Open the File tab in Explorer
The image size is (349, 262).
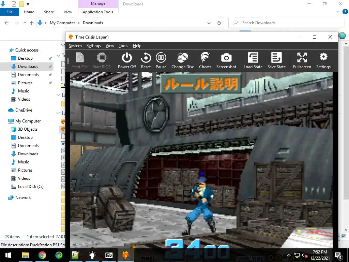tap(10, 12)
